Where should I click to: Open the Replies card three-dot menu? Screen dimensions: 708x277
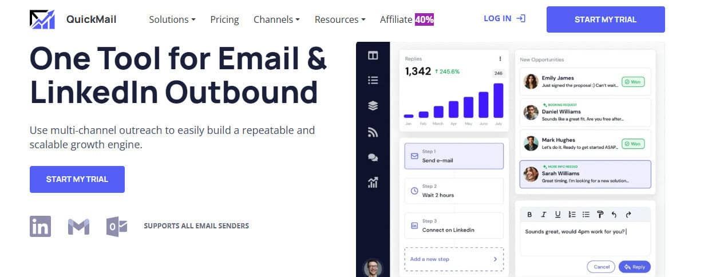(500, 58)
